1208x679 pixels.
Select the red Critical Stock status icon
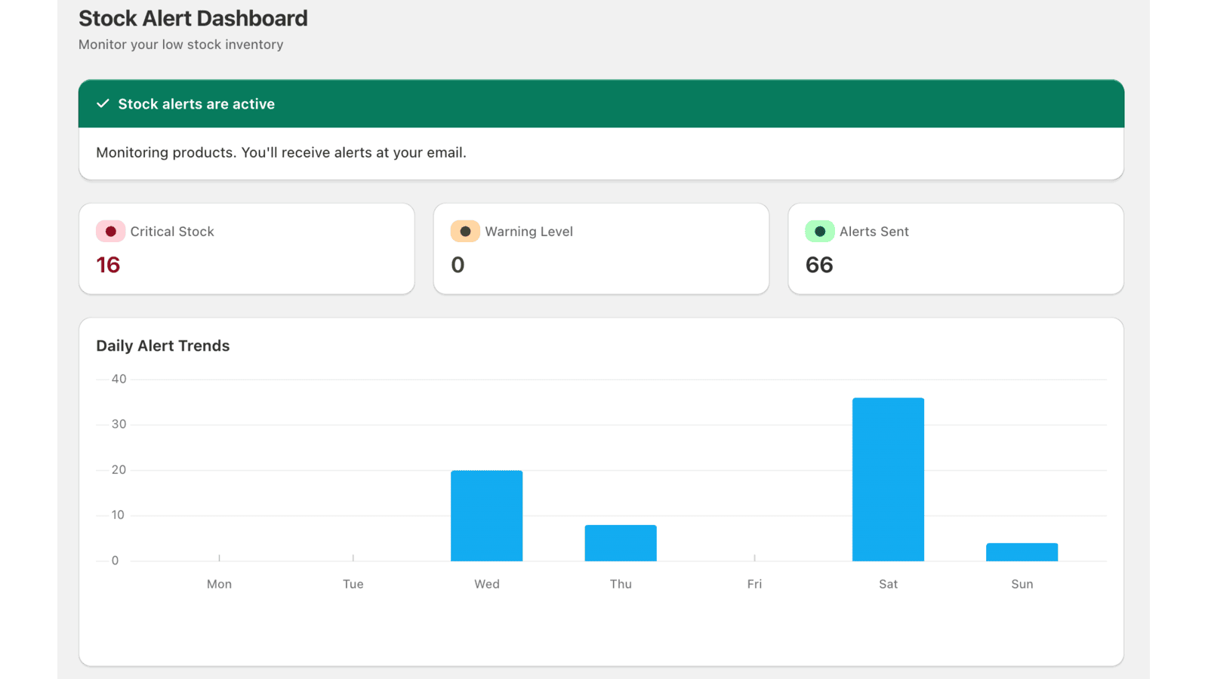pyautogui.click(x=110, y=231)
